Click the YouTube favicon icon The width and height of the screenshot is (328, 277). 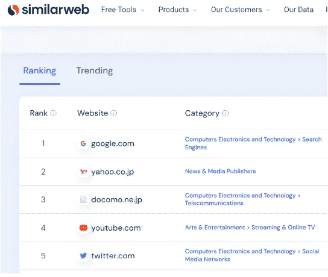83,228
